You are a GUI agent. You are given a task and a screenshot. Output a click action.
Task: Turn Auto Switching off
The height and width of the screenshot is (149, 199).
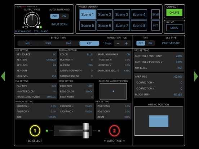[x=54, y=16]
